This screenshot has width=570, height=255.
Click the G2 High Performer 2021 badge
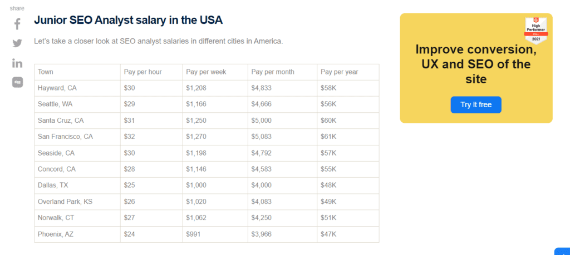tap(536, 31)
